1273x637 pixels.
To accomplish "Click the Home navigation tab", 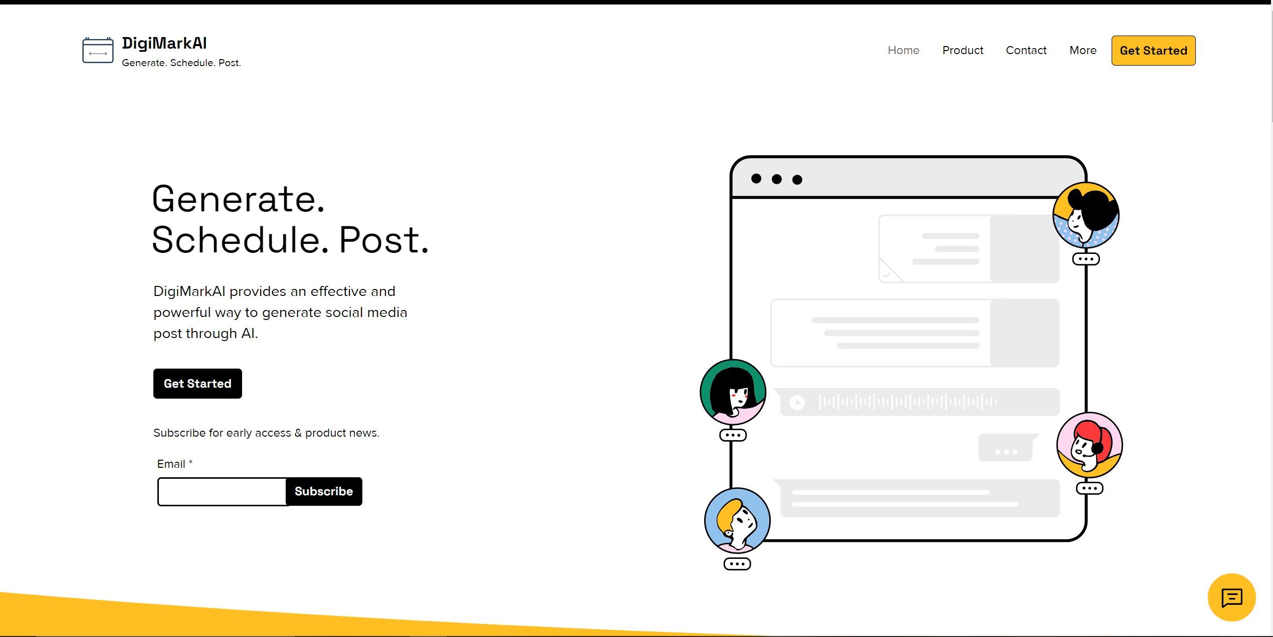I will [x=903, y=51].
